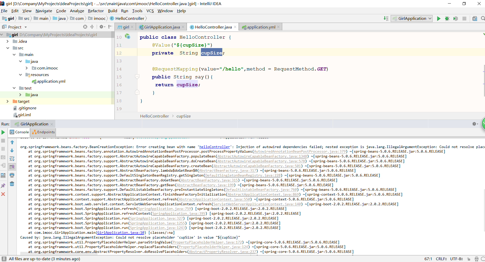485x262 pixels.
Task: Collapse the main folder
Action: [x=14, y=54]
